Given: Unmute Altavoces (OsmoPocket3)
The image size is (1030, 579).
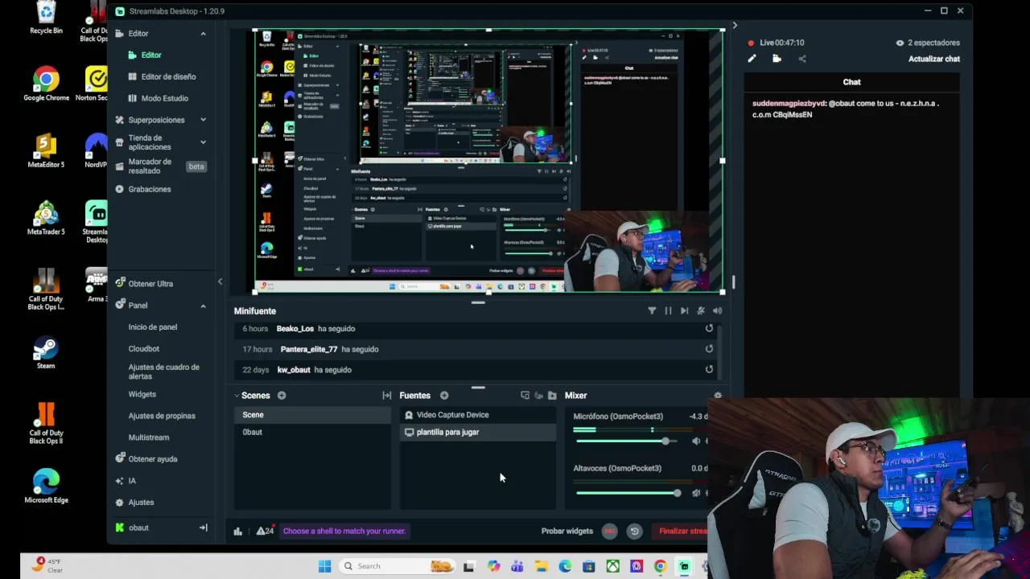Looking at the screenshot, I should point(696,493).
